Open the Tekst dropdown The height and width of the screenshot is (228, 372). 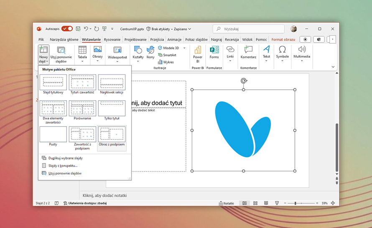coord(266,54)
